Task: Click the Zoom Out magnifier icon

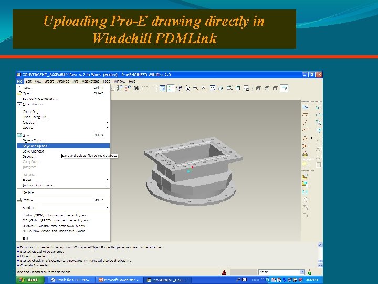Action: (x=204, y=88)
